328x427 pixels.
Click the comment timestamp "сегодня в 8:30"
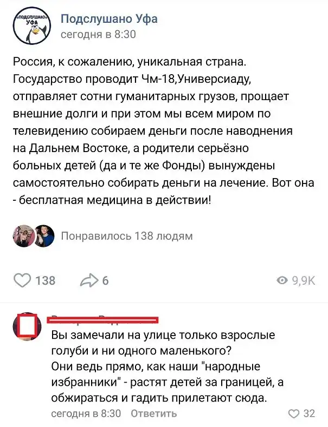click(86, 413)
